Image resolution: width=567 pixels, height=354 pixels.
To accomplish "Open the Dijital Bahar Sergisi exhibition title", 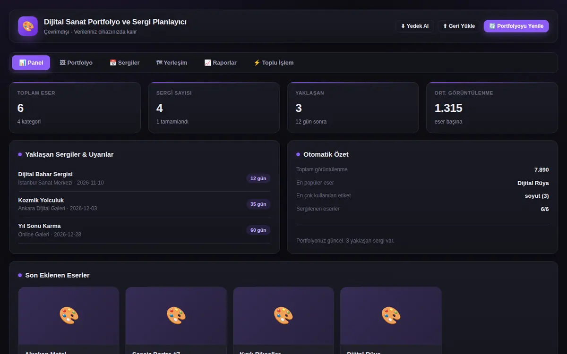I will 45,174.
